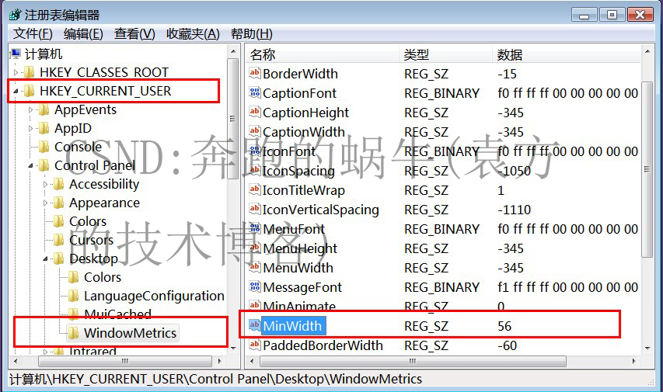Expand the Appearance key
663x392 pixels.
click(x=45, y=203)
